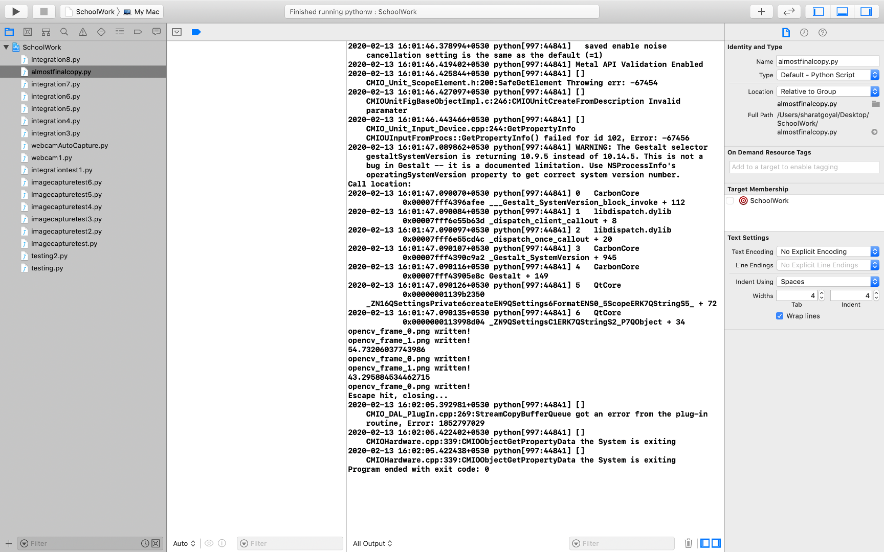This screenshot has height=552, width=884.
Task: Choose file location with the folder icon
Action: [876, 104]
